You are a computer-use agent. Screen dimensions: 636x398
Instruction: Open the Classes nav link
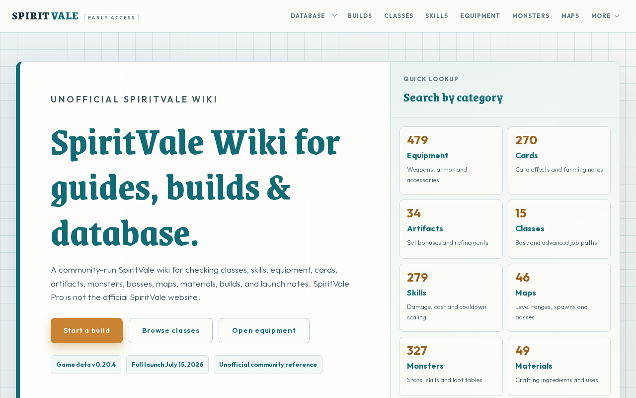click(x=399, y=16)
